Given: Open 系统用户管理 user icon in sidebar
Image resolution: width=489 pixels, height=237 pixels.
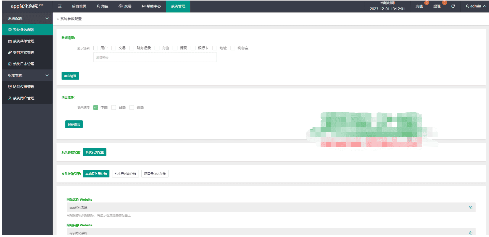Looking at the screenshot, I should pos(10,98).
